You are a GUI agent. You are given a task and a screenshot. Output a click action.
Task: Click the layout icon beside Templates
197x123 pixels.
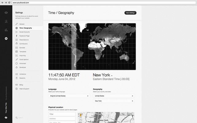tap(17, 52)
